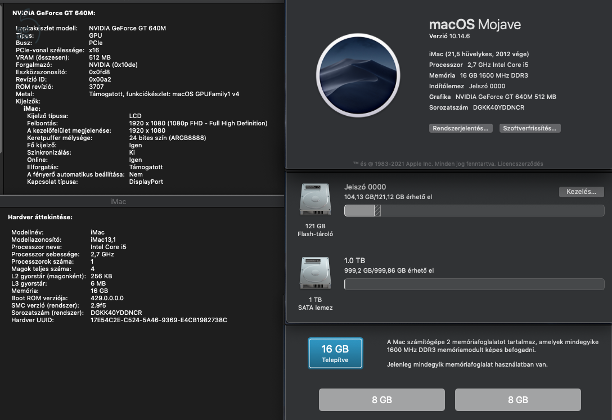Select the 121 GB Flash-tároló drive icon
This screenshot has height=420, width=612.
[x=315, y=200]
